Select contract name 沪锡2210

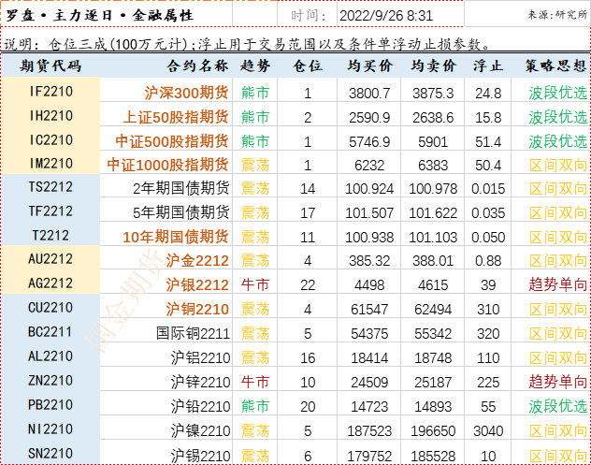[200, 456]
